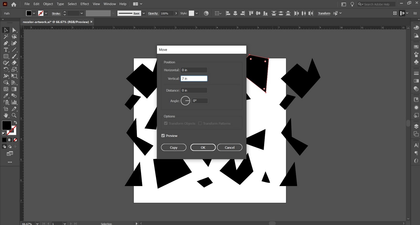Open stroke weight dropdown

[82, 13]
